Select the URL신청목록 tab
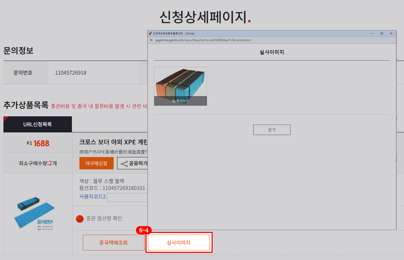Viewport: 404px width, 260px height. point(38,125)
